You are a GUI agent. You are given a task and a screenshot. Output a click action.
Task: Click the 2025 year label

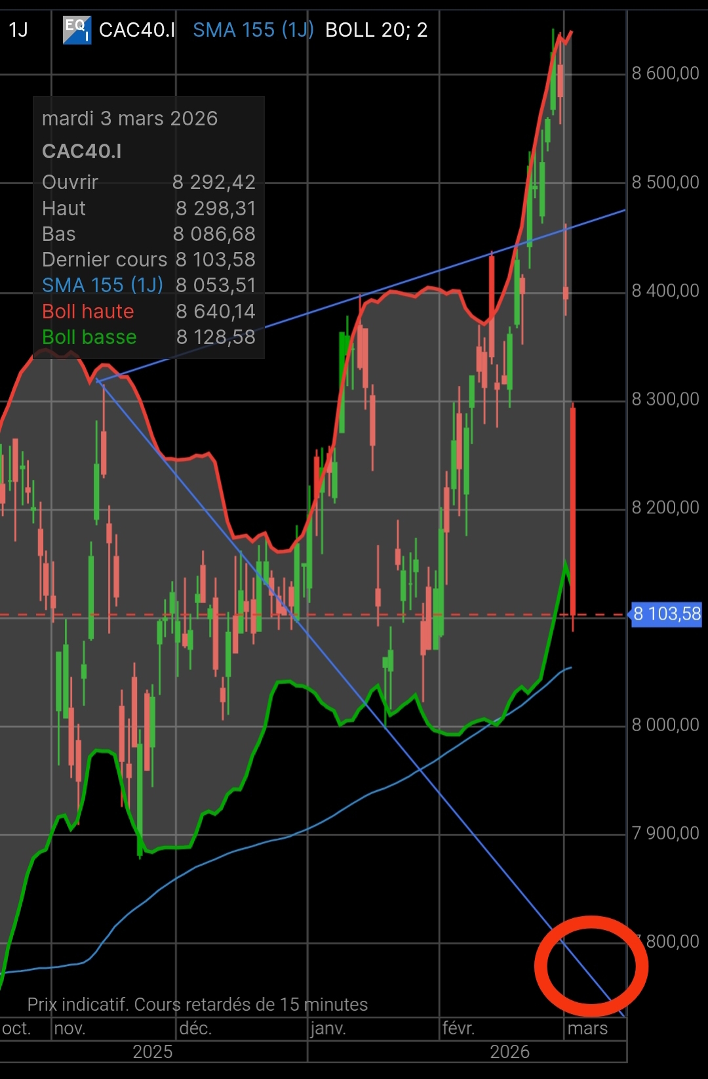pyautogui.click(x=153, y=1052)
